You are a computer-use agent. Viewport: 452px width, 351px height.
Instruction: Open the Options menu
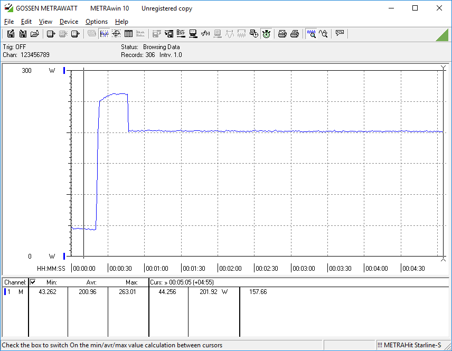coord(97,22)
